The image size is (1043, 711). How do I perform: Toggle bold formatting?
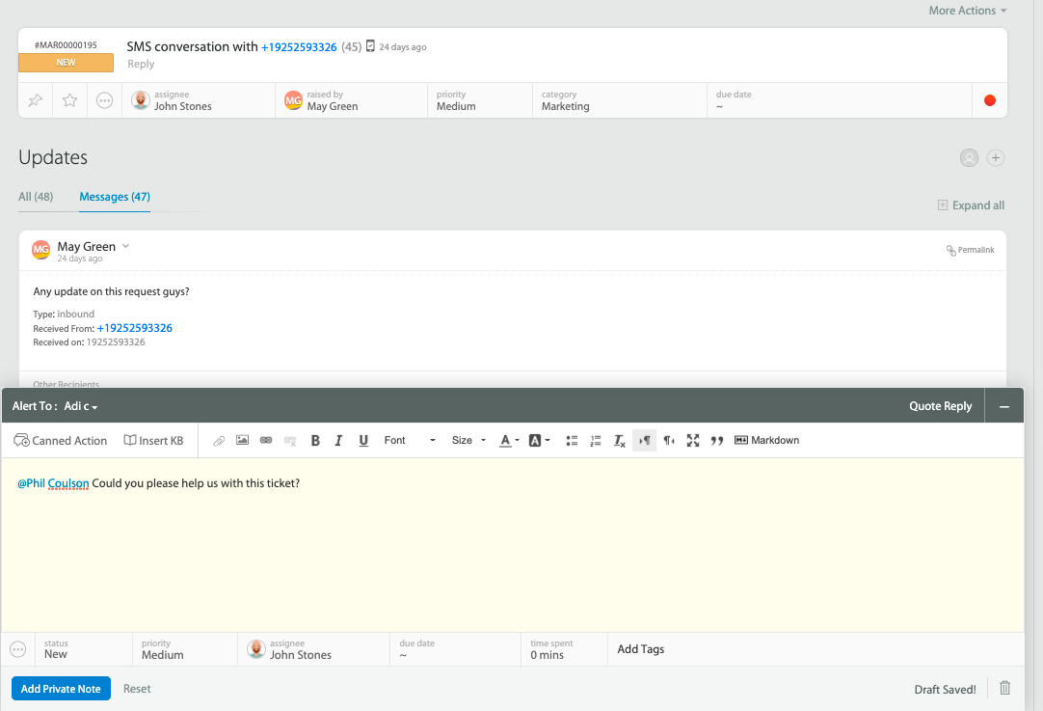coord(315,440)
